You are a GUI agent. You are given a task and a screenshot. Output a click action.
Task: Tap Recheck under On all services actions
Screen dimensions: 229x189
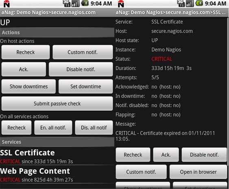tap(17, 128)
